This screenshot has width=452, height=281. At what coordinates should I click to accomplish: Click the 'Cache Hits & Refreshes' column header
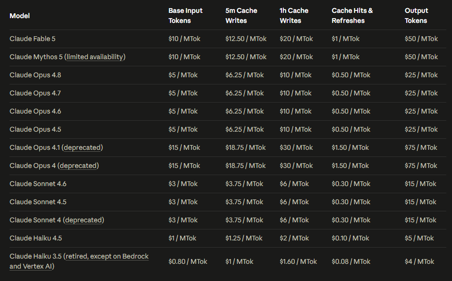[352, 16]
